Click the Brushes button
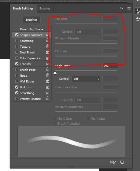This screenshot has height=171, width=140. [31, 20]
